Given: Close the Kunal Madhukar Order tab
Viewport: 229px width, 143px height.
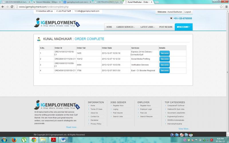Looking at the screenshot, I should click(x=151, y=2).
